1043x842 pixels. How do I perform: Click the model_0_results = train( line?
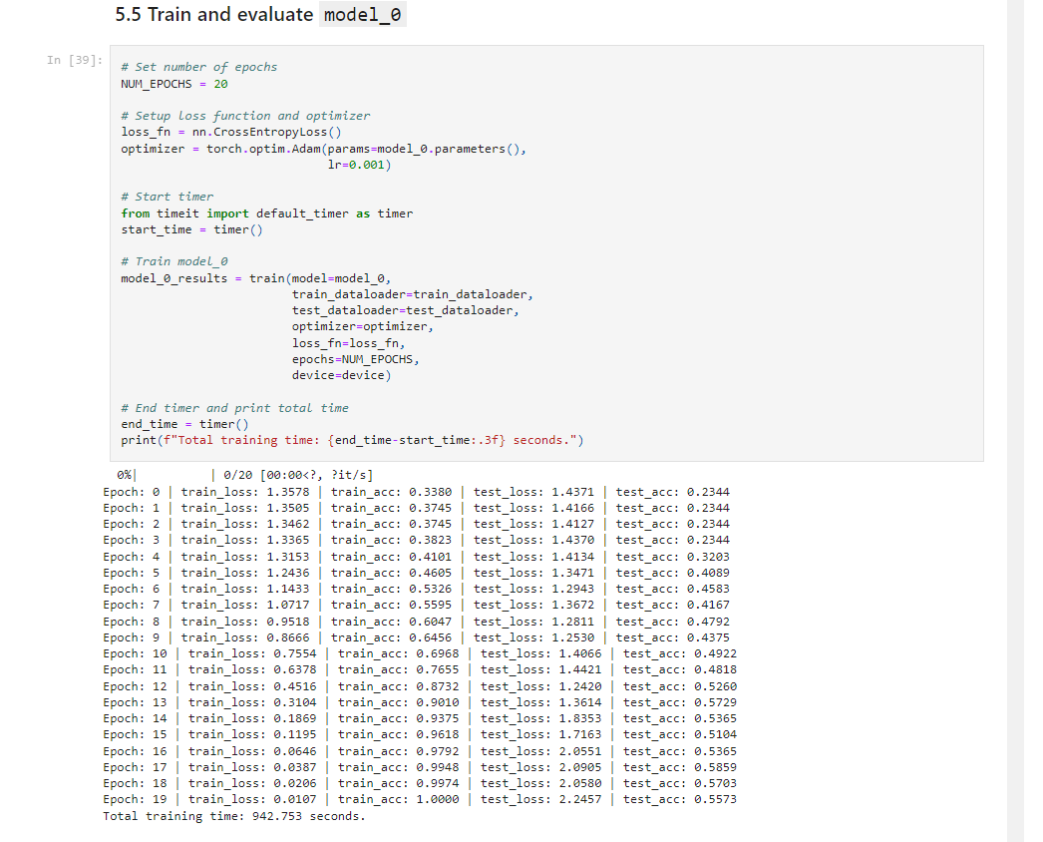pos(256,278)
